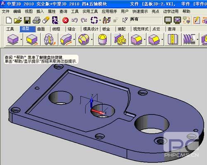Open the 插入 menu
The width and height of the screenshot is (207, 165).
pyautogui.click(x=40, y=11)
